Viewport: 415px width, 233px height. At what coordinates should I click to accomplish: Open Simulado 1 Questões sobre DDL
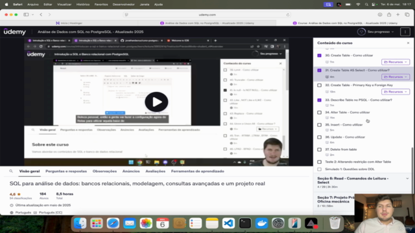click(350, 169)
